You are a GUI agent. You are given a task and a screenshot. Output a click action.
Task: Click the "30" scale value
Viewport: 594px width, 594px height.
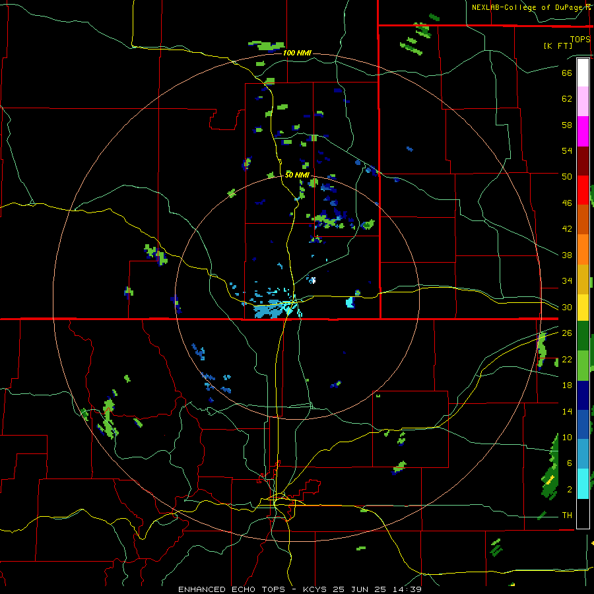click(567, 307)
